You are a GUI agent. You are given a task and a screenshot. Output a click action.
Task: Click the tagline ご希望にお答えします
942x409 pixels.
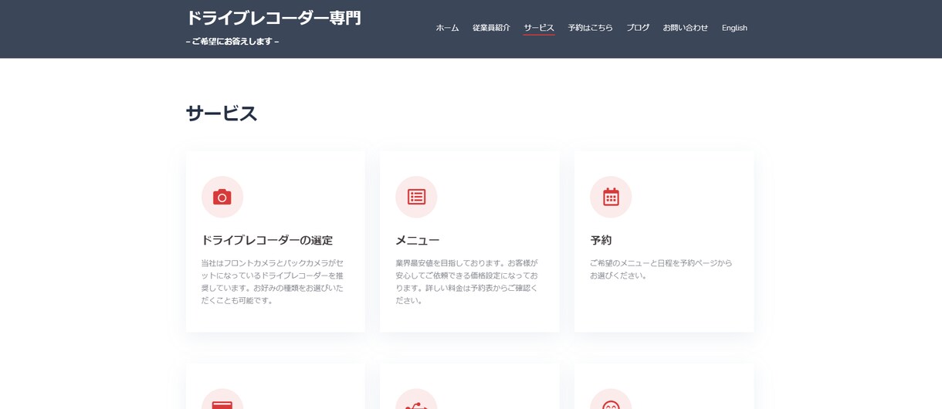(232, 42)
